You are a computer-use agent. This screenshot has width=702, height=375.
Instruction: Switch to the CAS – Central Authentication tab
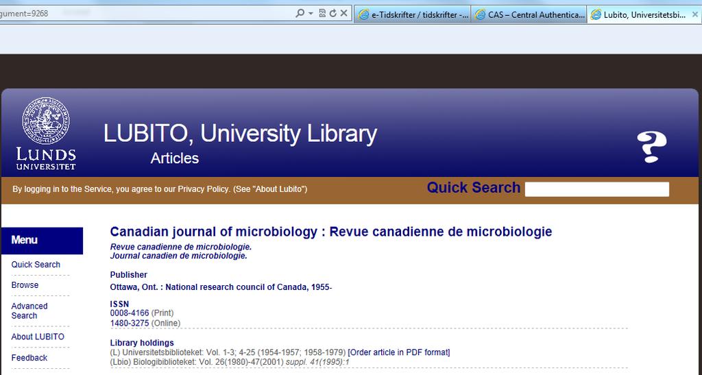coord(529,15)
